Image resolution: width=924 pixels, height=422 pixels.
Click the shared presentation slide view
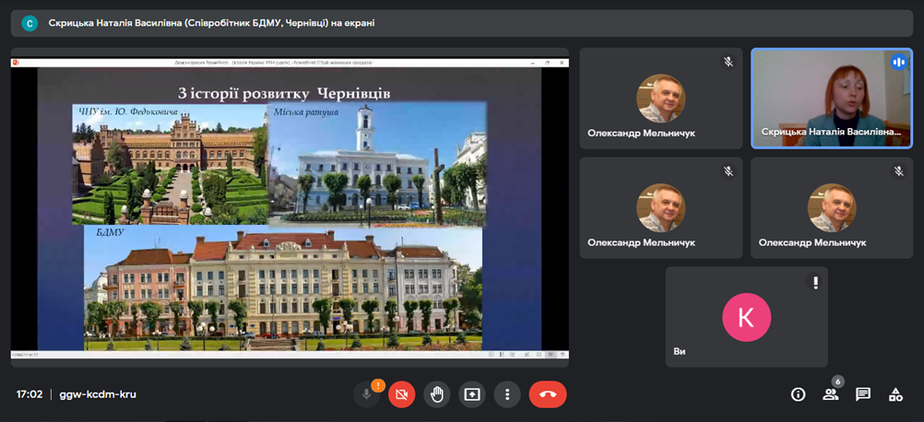[x=290, y=207]
